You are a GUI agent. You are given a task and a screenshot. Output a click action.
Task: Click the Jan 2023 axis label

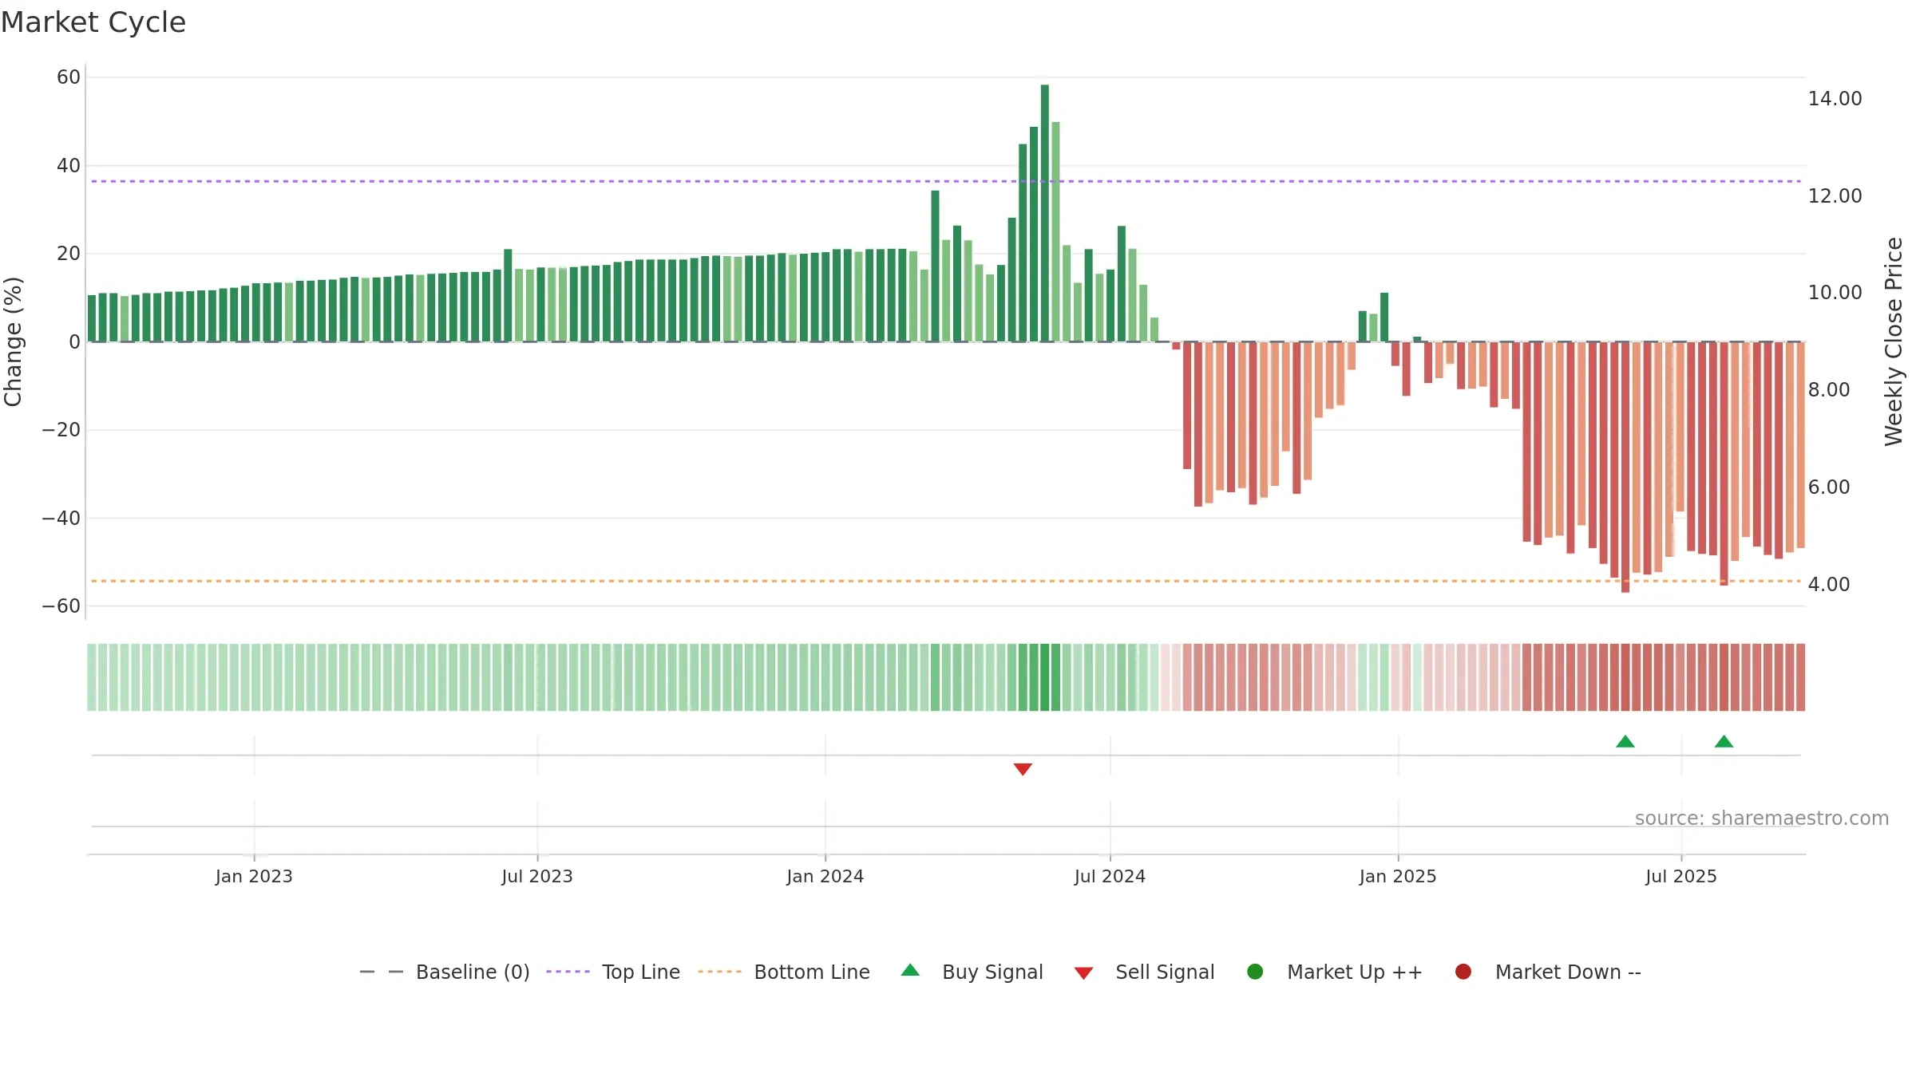[x=254, y=876]
